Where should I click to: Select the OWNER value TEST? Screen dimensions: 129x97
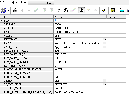point(58,81)
